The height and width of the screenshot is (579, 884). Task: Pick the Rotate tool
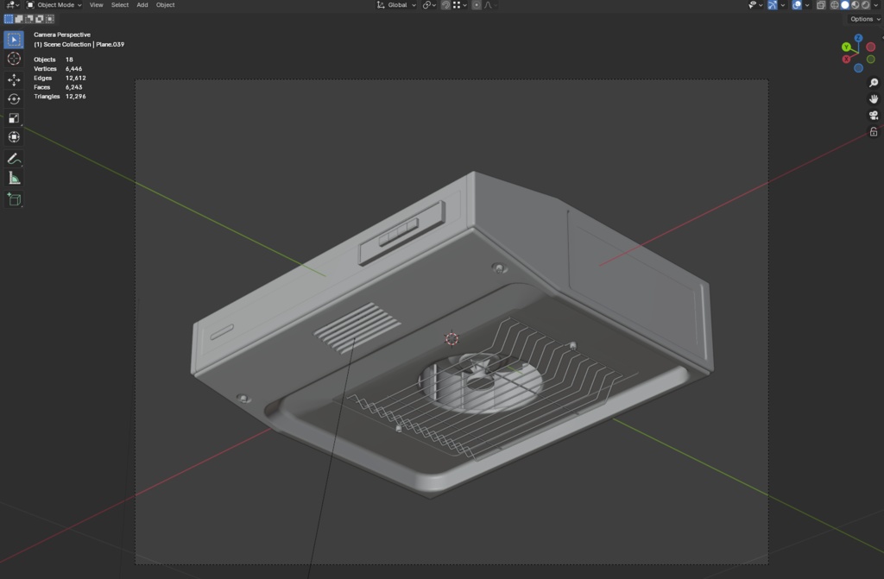[14, 98]
